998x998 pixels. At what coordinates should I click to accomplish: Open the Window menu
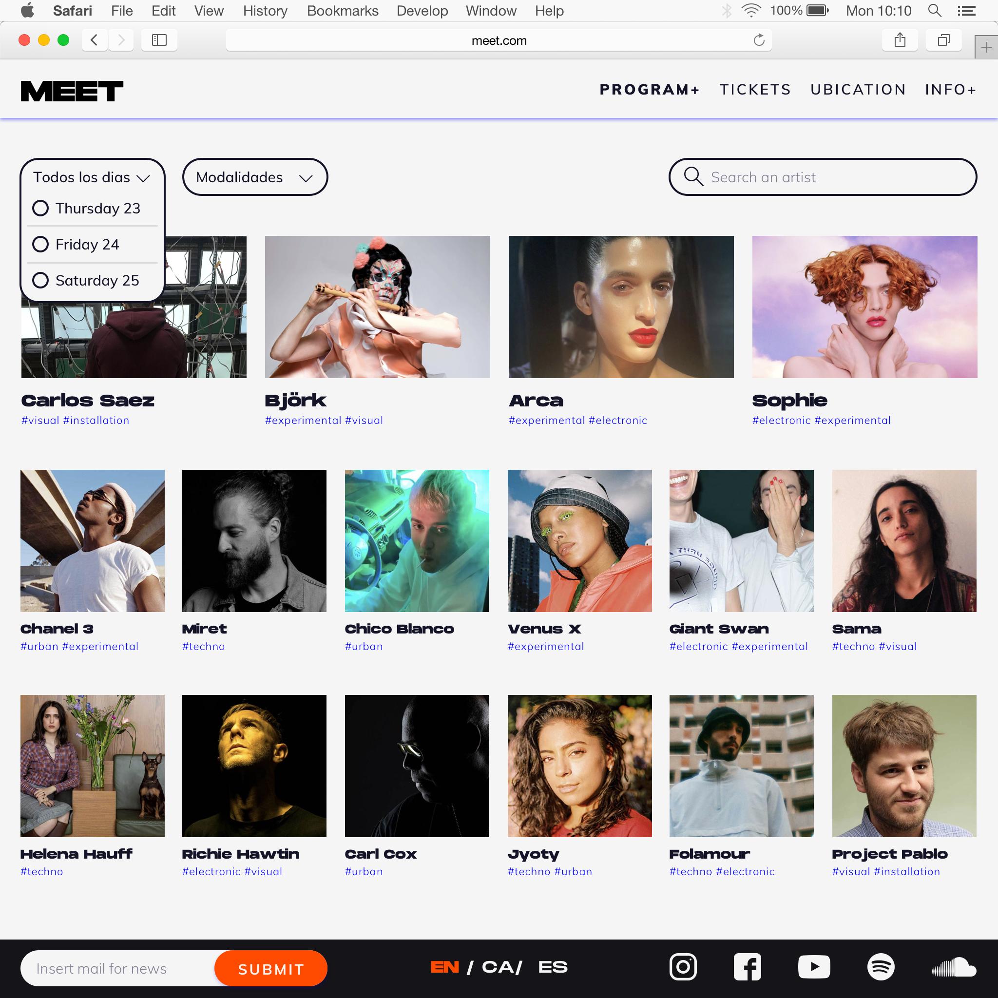[491, 11]
